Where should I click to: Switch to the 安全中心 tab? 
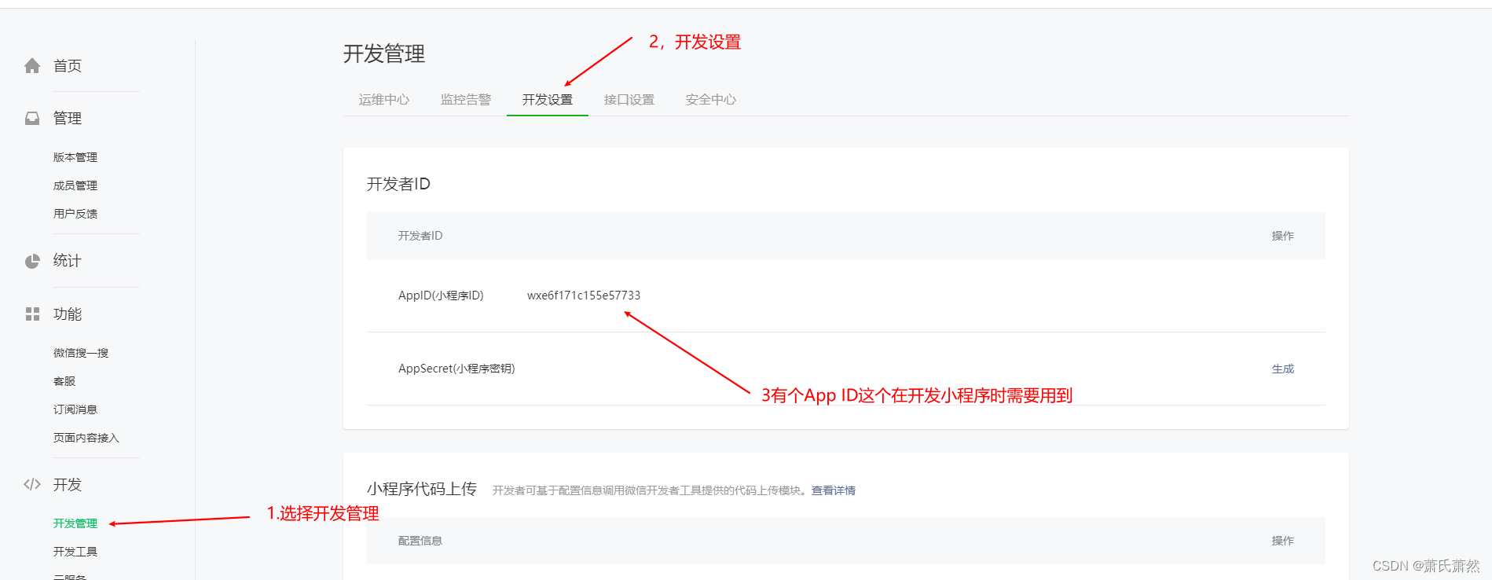[711, 100]
